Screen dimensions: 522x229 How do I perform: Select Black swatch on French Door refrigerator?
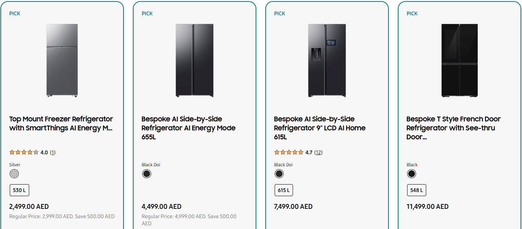pyautogui.click(x=412, y=174)
